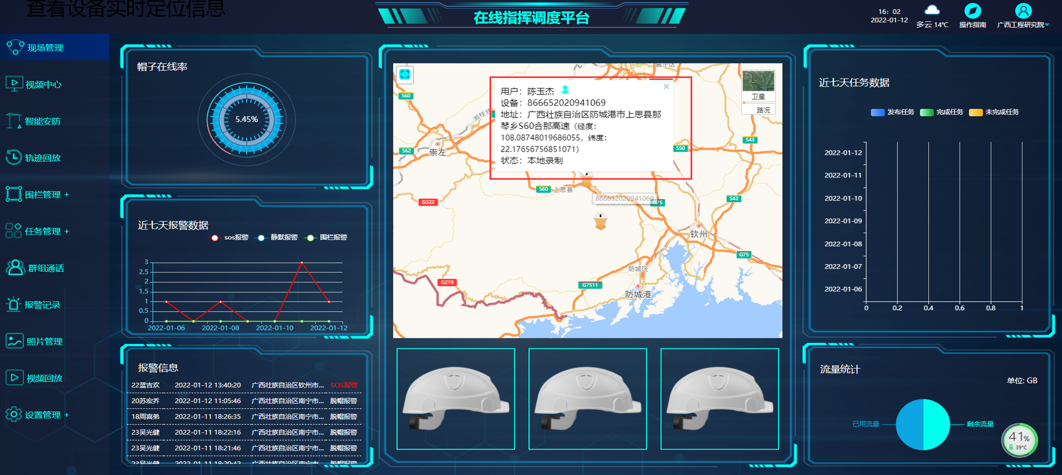Select 现场管理 in the sidebar
The width and height of the screenshot is (1062, 475).
pyautogui.click(x=45, y=48)
